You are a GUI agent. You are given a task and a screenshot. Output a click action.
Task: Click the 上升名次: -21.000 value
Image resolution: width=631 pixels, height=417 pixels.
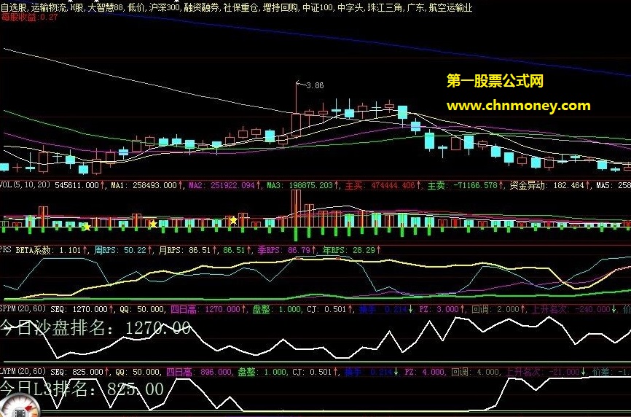542,372
